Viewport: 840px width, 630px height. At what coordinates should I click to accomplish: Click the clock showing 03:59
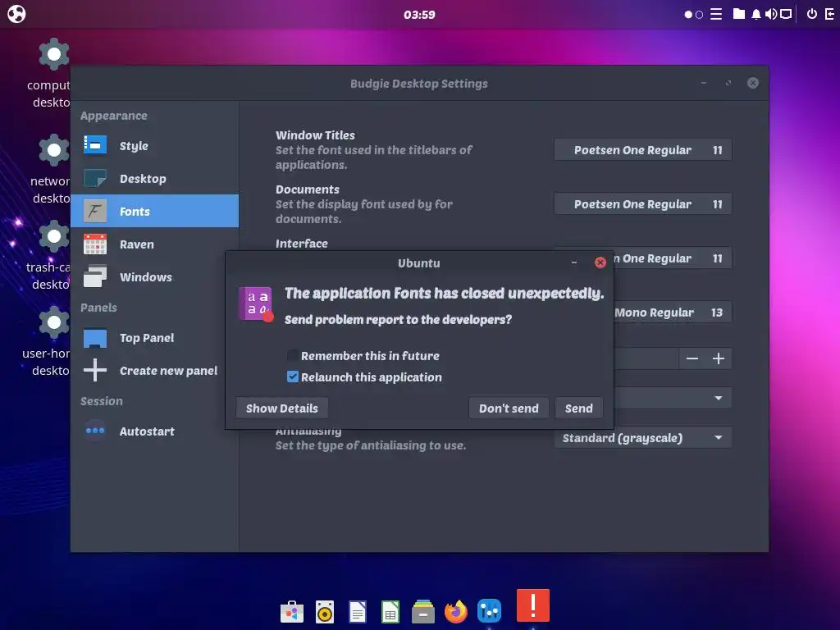pyautogui.click(x=419, y=15)
